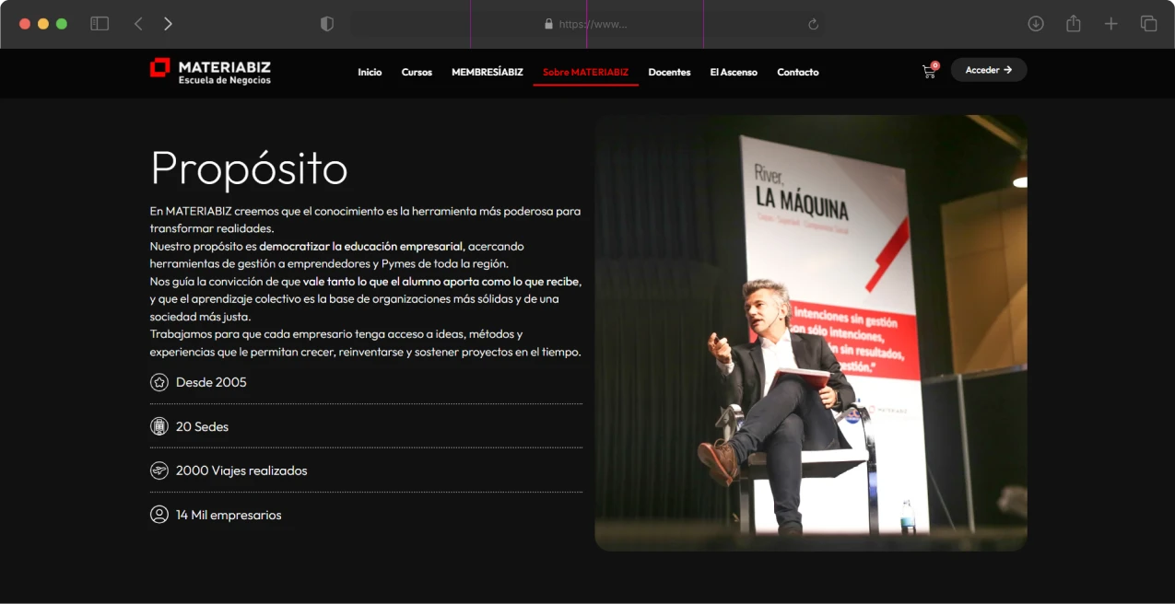Click the airplane icon beside 2000 Viajes

tap(159, 470)
